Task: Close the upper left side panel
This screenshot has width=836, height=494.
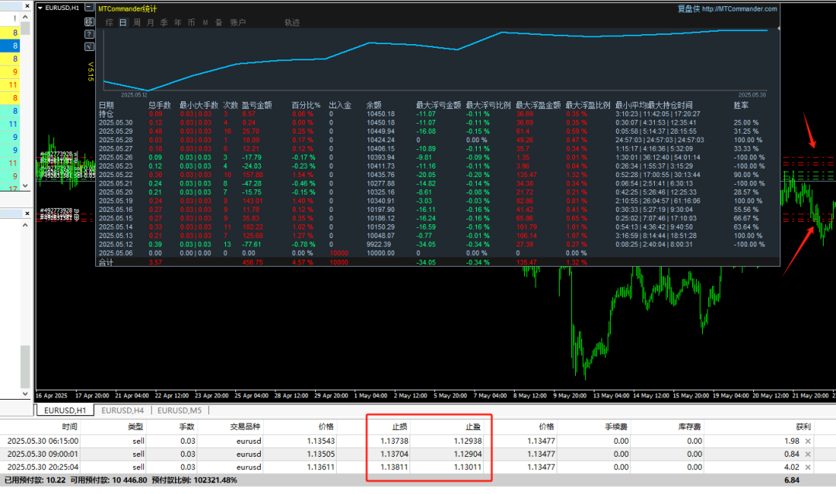Action: pyautogui.click(x=27, y=6)
